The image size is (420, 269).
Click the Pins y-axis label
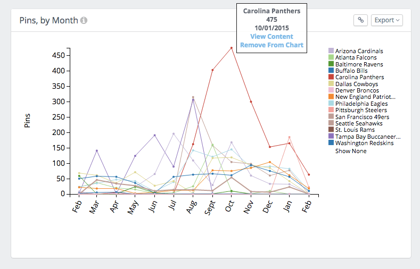27,121
